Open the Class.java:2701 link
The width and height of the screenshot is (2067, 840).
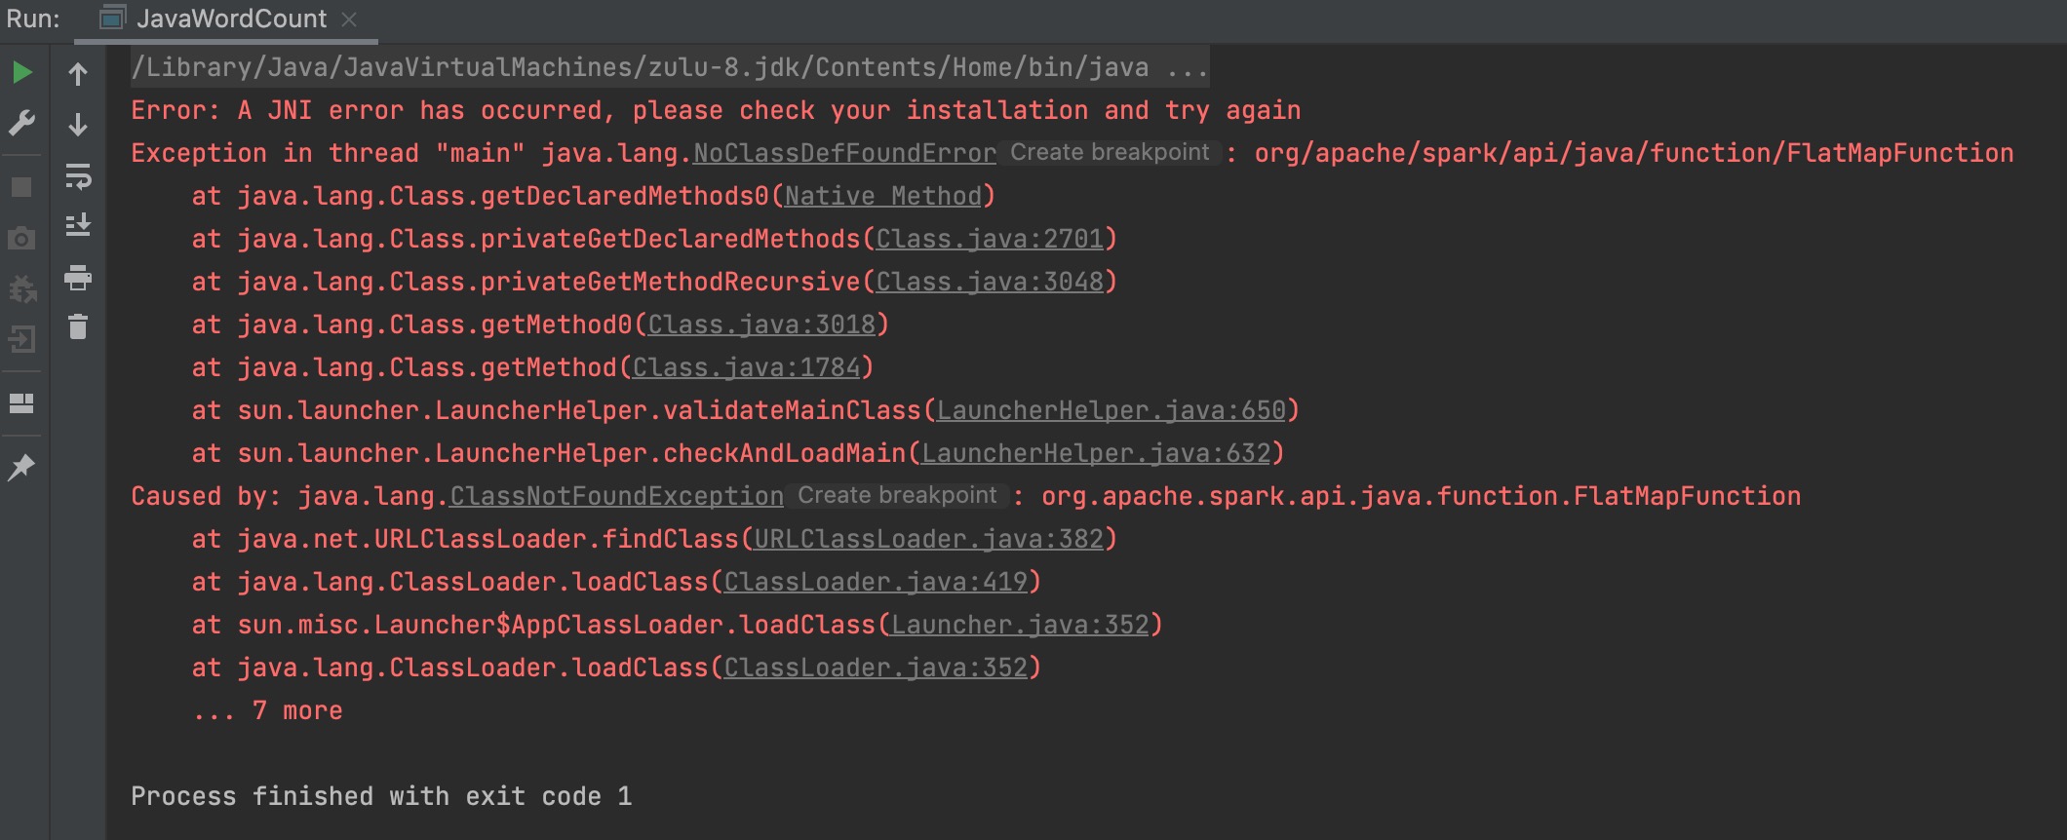click(990, 239)
